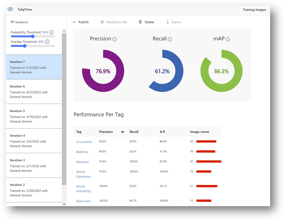Click World Expression's 75.0% precision value
285x221 pixels.
tap(102, 171)
